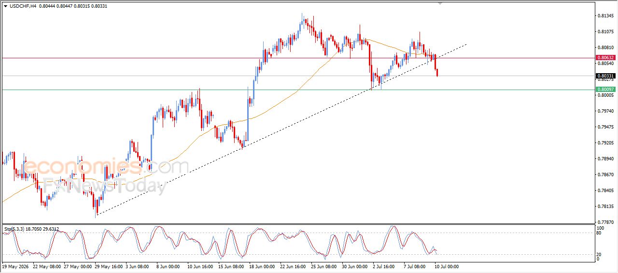This screenshot has height=273, width=618.
Task: Click the 19 May 2026 date label
Action: pyautogui.click(x=15, y=266)
